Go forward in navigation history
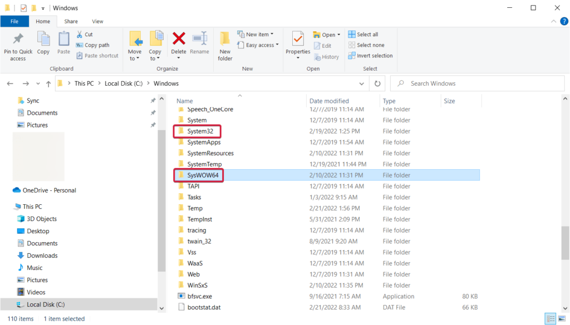 26,83
